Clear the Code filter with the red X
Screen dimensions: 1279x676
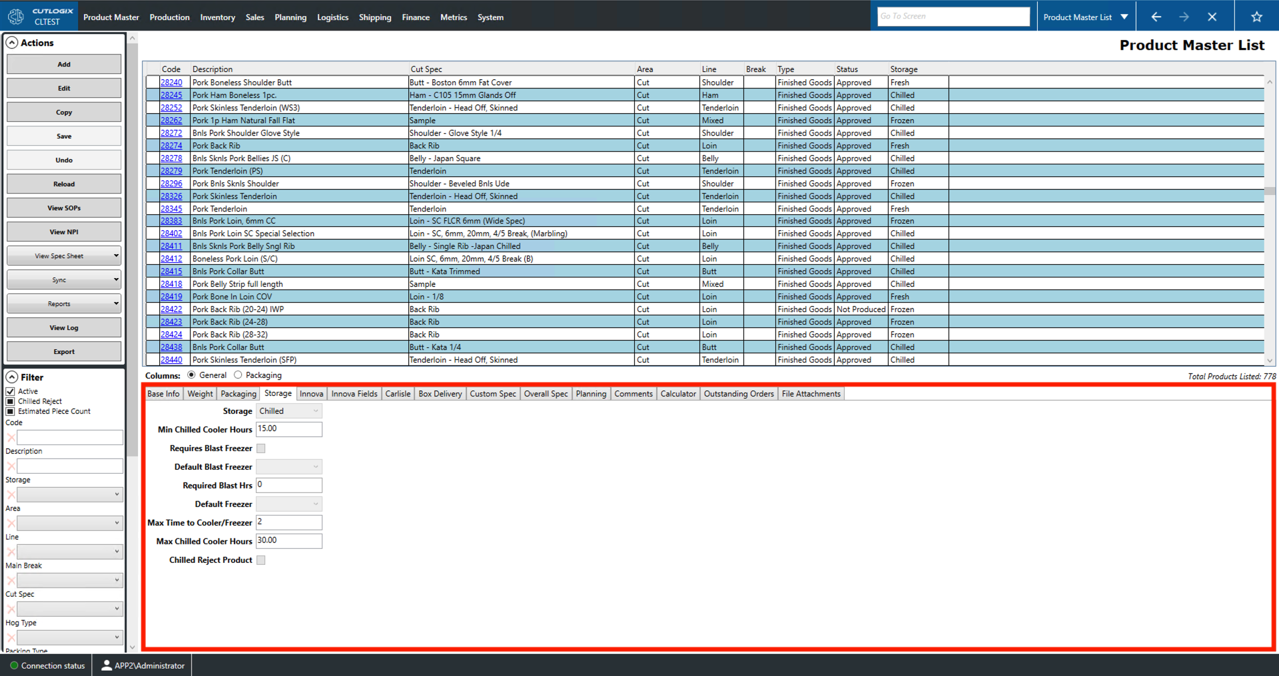click(x=11, y=437)
